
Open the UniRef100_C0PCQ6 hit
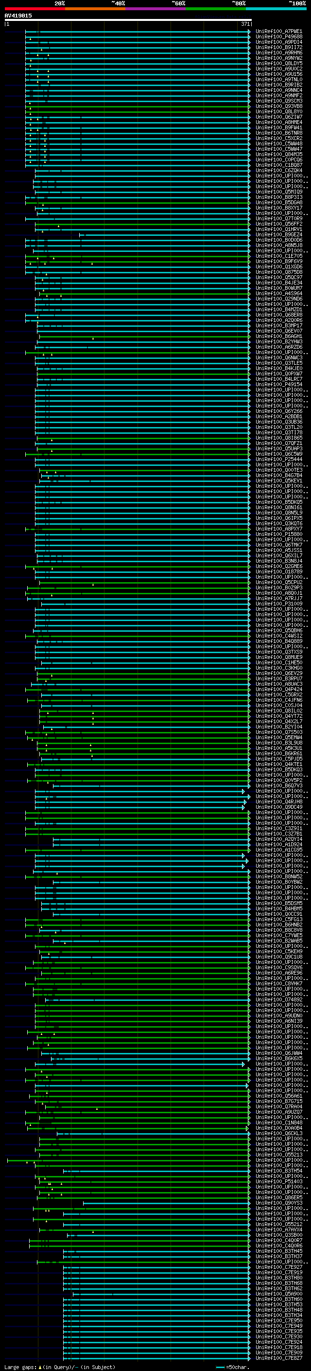(278, 160)
